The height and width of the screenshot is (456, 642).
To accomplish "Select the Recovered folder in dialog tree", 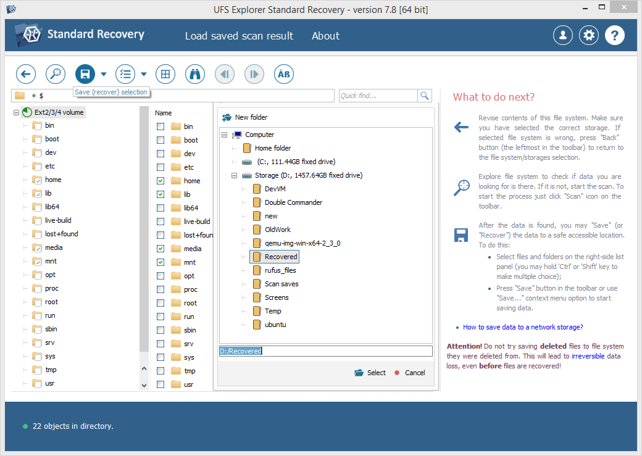I will pos(275,257).
